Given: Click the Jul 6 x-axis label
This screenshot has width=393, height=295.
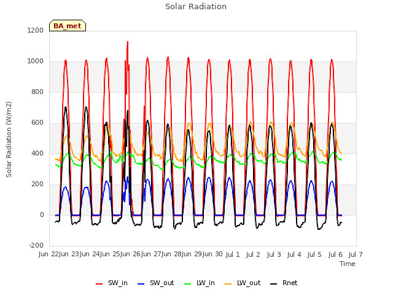Looking at the screenshot, I should click(335, 254).
